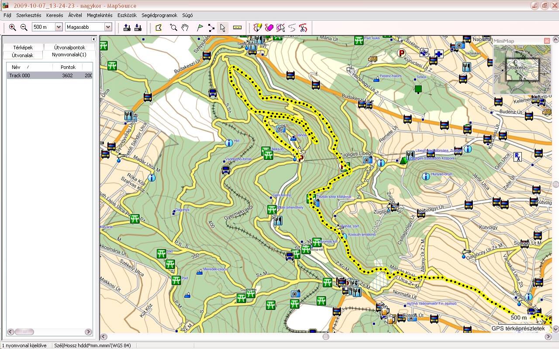Activate the arrow selection tool
559x349 pixels.
[223, 27]
